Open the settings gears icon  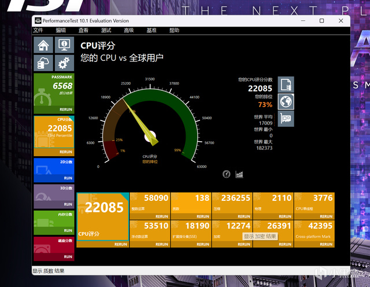click(64, 63)
